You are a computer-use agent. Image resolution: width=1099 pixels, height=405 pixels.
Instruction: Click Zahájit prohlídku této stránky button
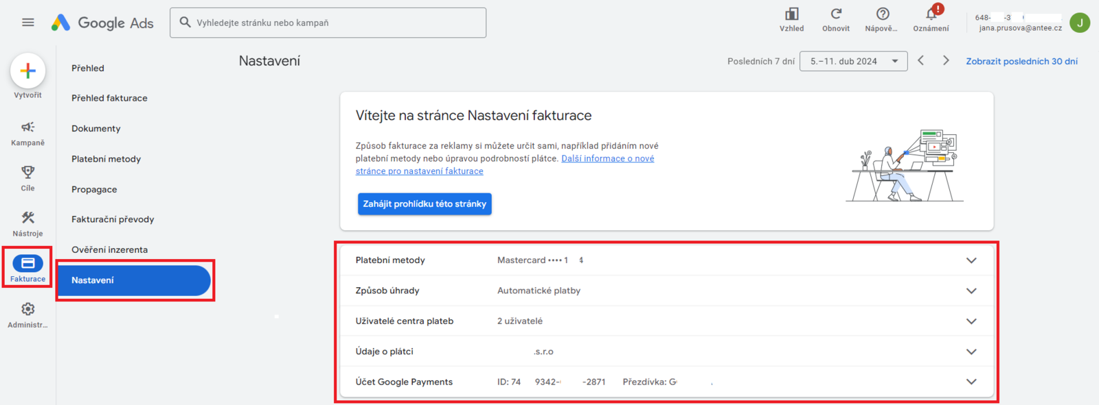tap(424, 204)
